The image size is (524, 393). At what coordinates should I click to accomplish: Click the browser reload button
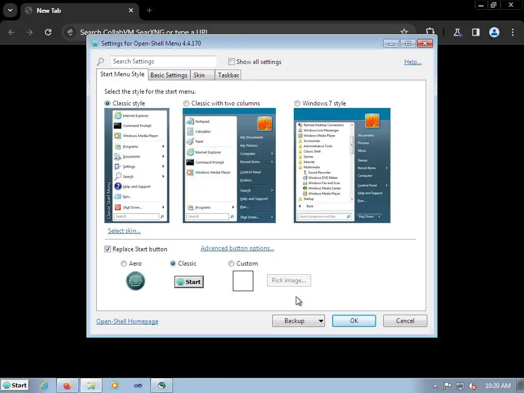(48, 32)
